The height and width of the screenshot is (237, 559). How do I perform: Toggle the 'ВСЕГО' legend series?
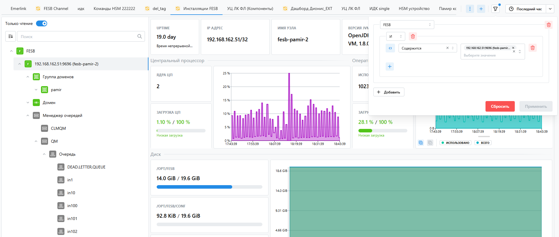(483, 143)
